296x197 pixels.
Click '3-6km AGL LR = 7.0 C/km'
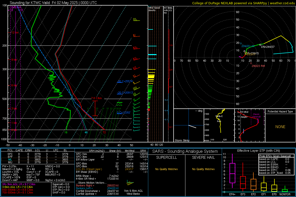[18, 187]
